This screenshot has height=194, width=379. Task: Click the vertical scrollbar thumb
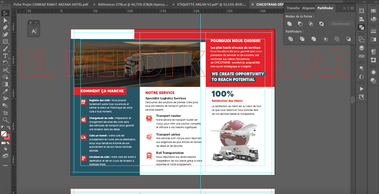coord(353,100)
